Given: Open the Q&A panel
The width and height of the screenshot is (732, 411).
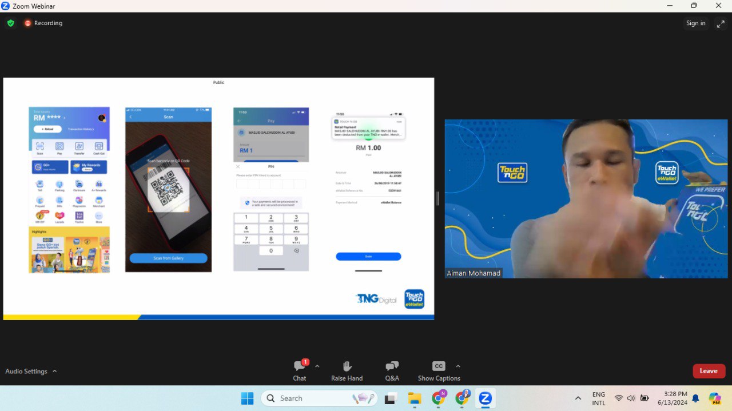Looking at the screenshot, I should click(x=392, y=370).
